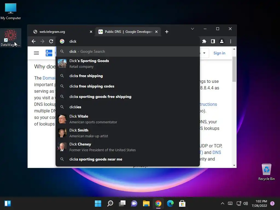Select the Dick Smith suggestion
The height and width of the screenshot is (210, 280).
pos(128,133)
